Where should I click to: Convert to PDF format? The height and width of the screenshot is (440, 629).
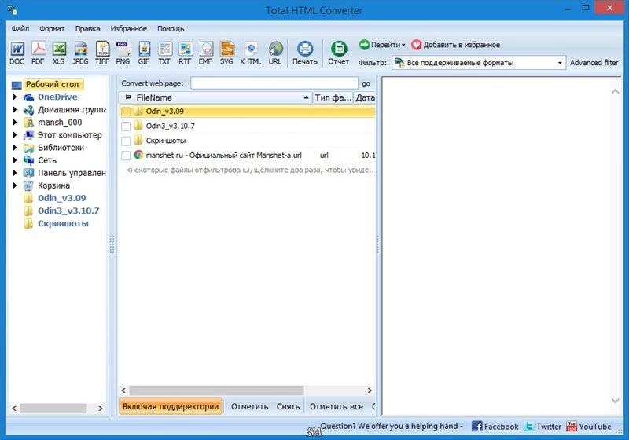(x=38, y=53)
